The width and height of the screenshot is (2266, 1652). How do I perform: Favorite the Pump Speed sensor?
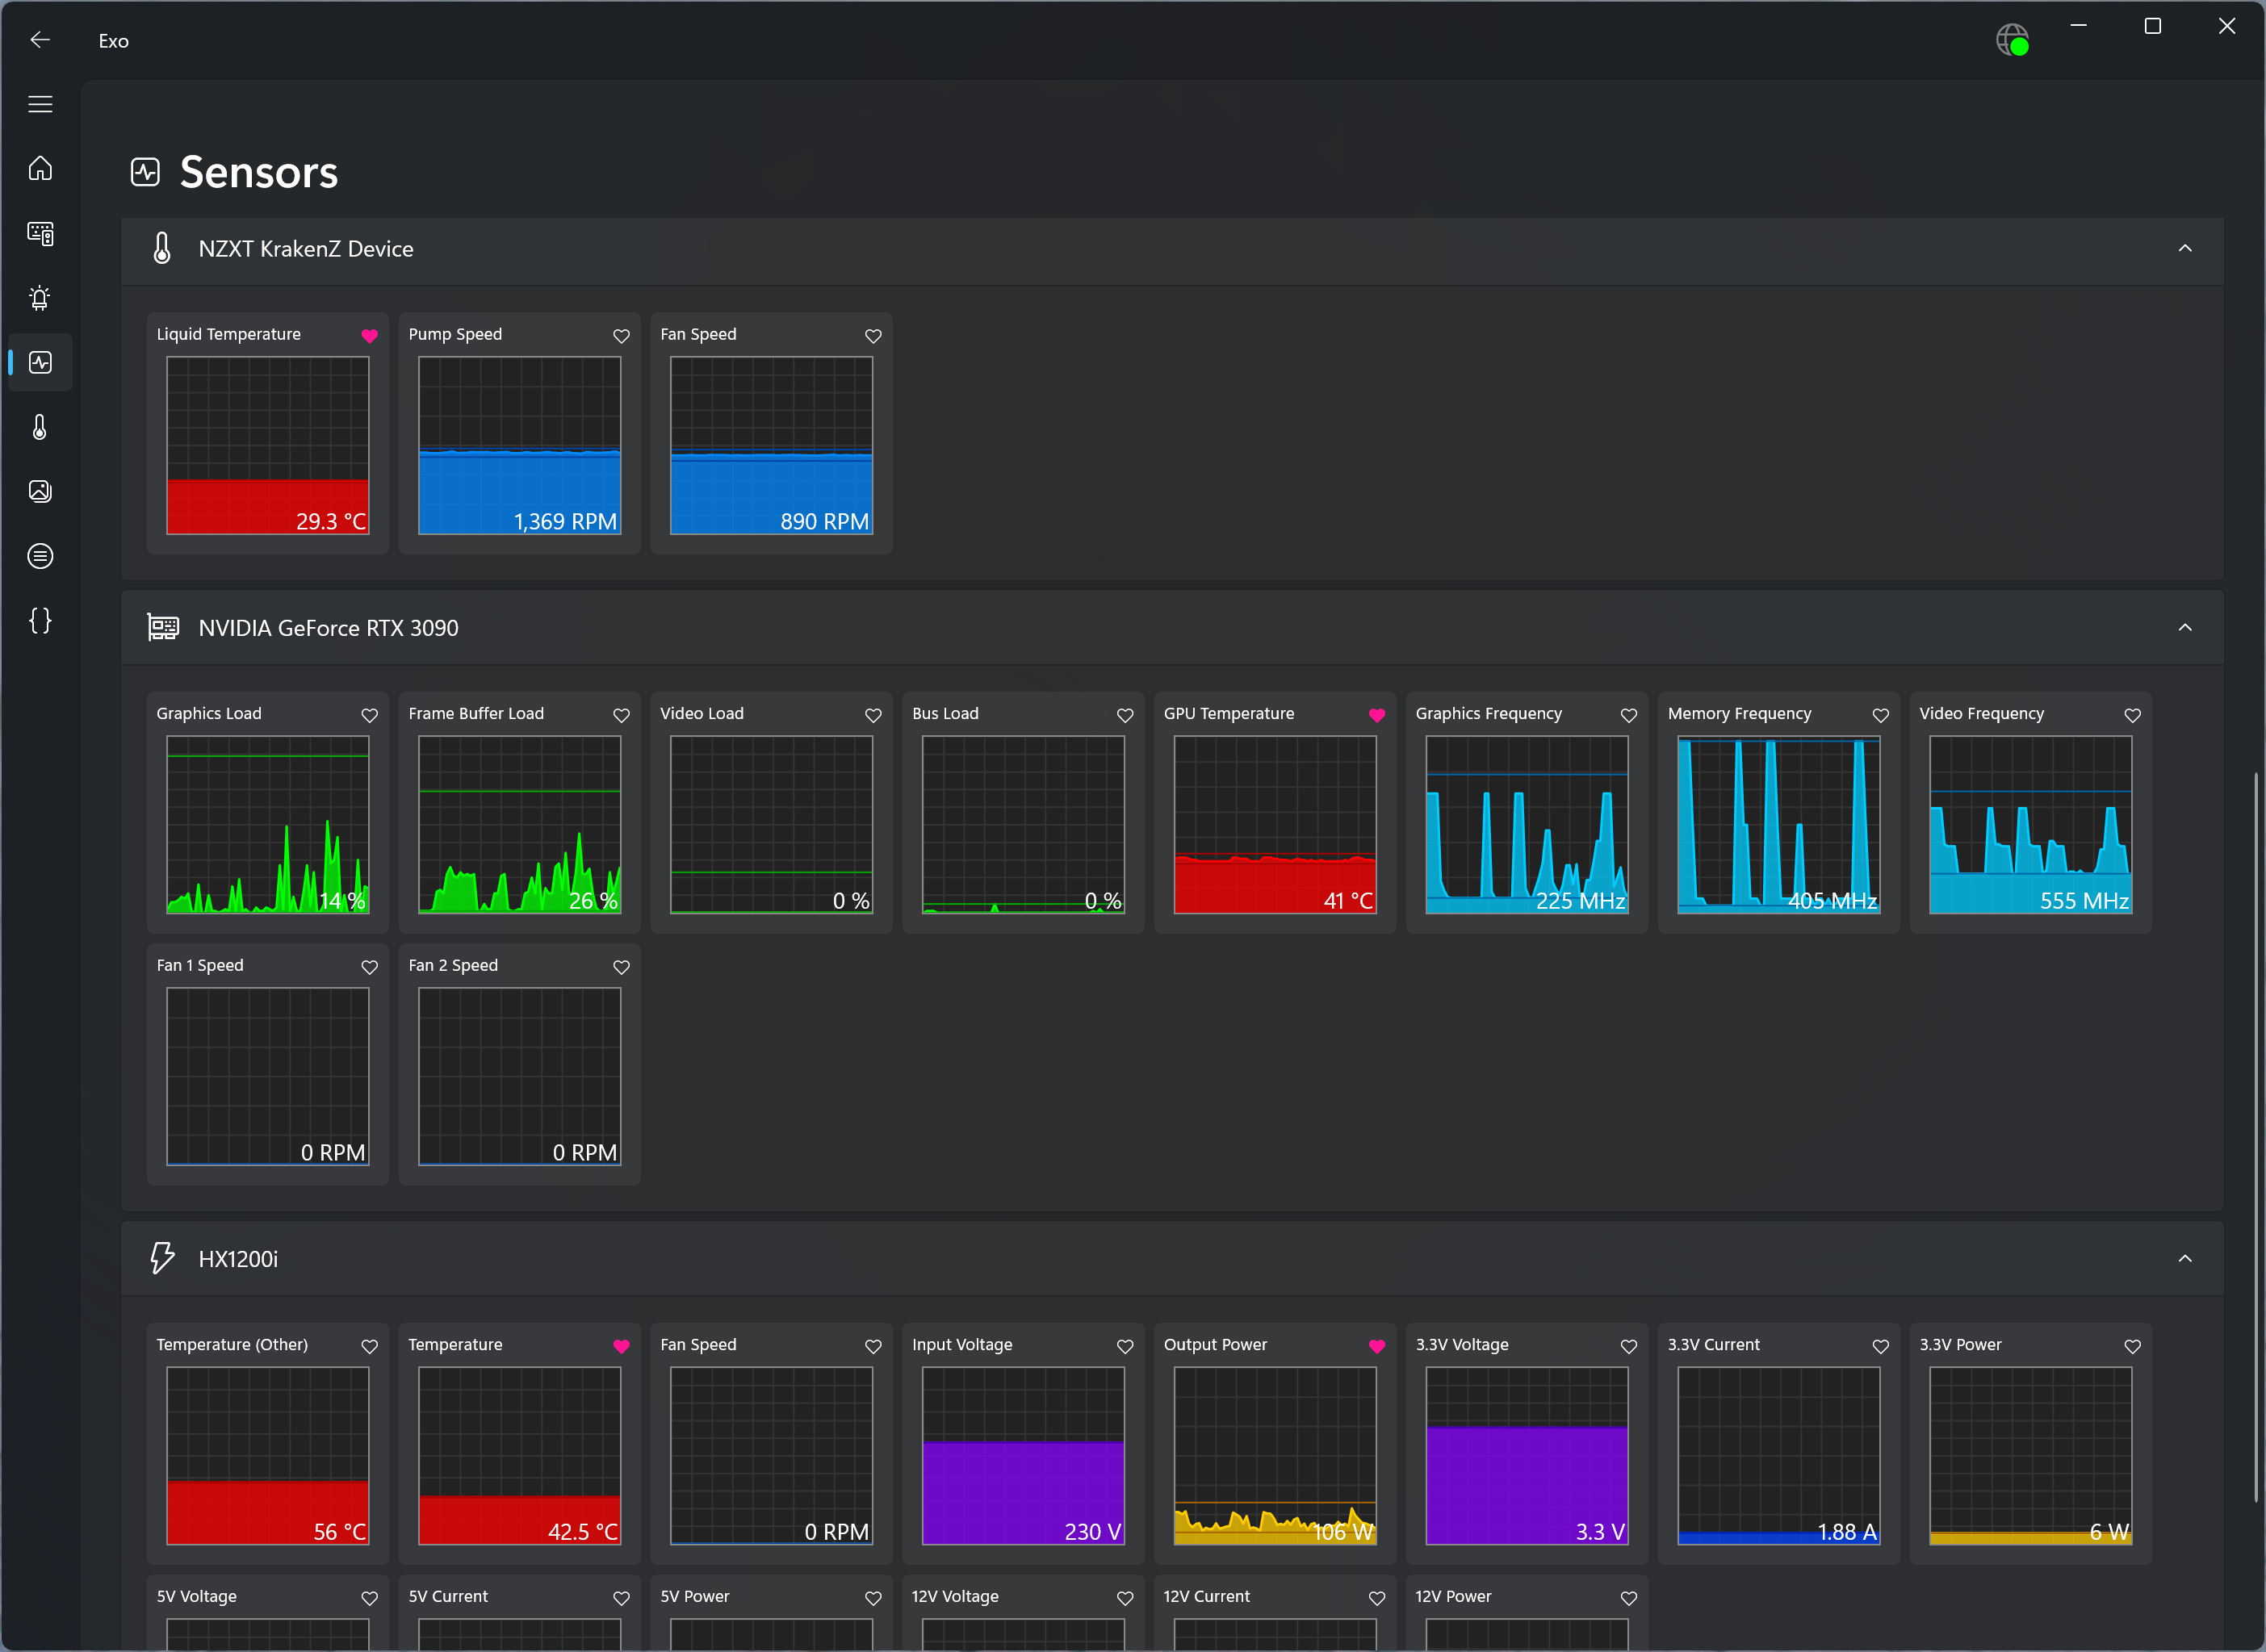(621, 336)
